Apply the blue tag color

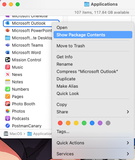[x=92, y=123]
